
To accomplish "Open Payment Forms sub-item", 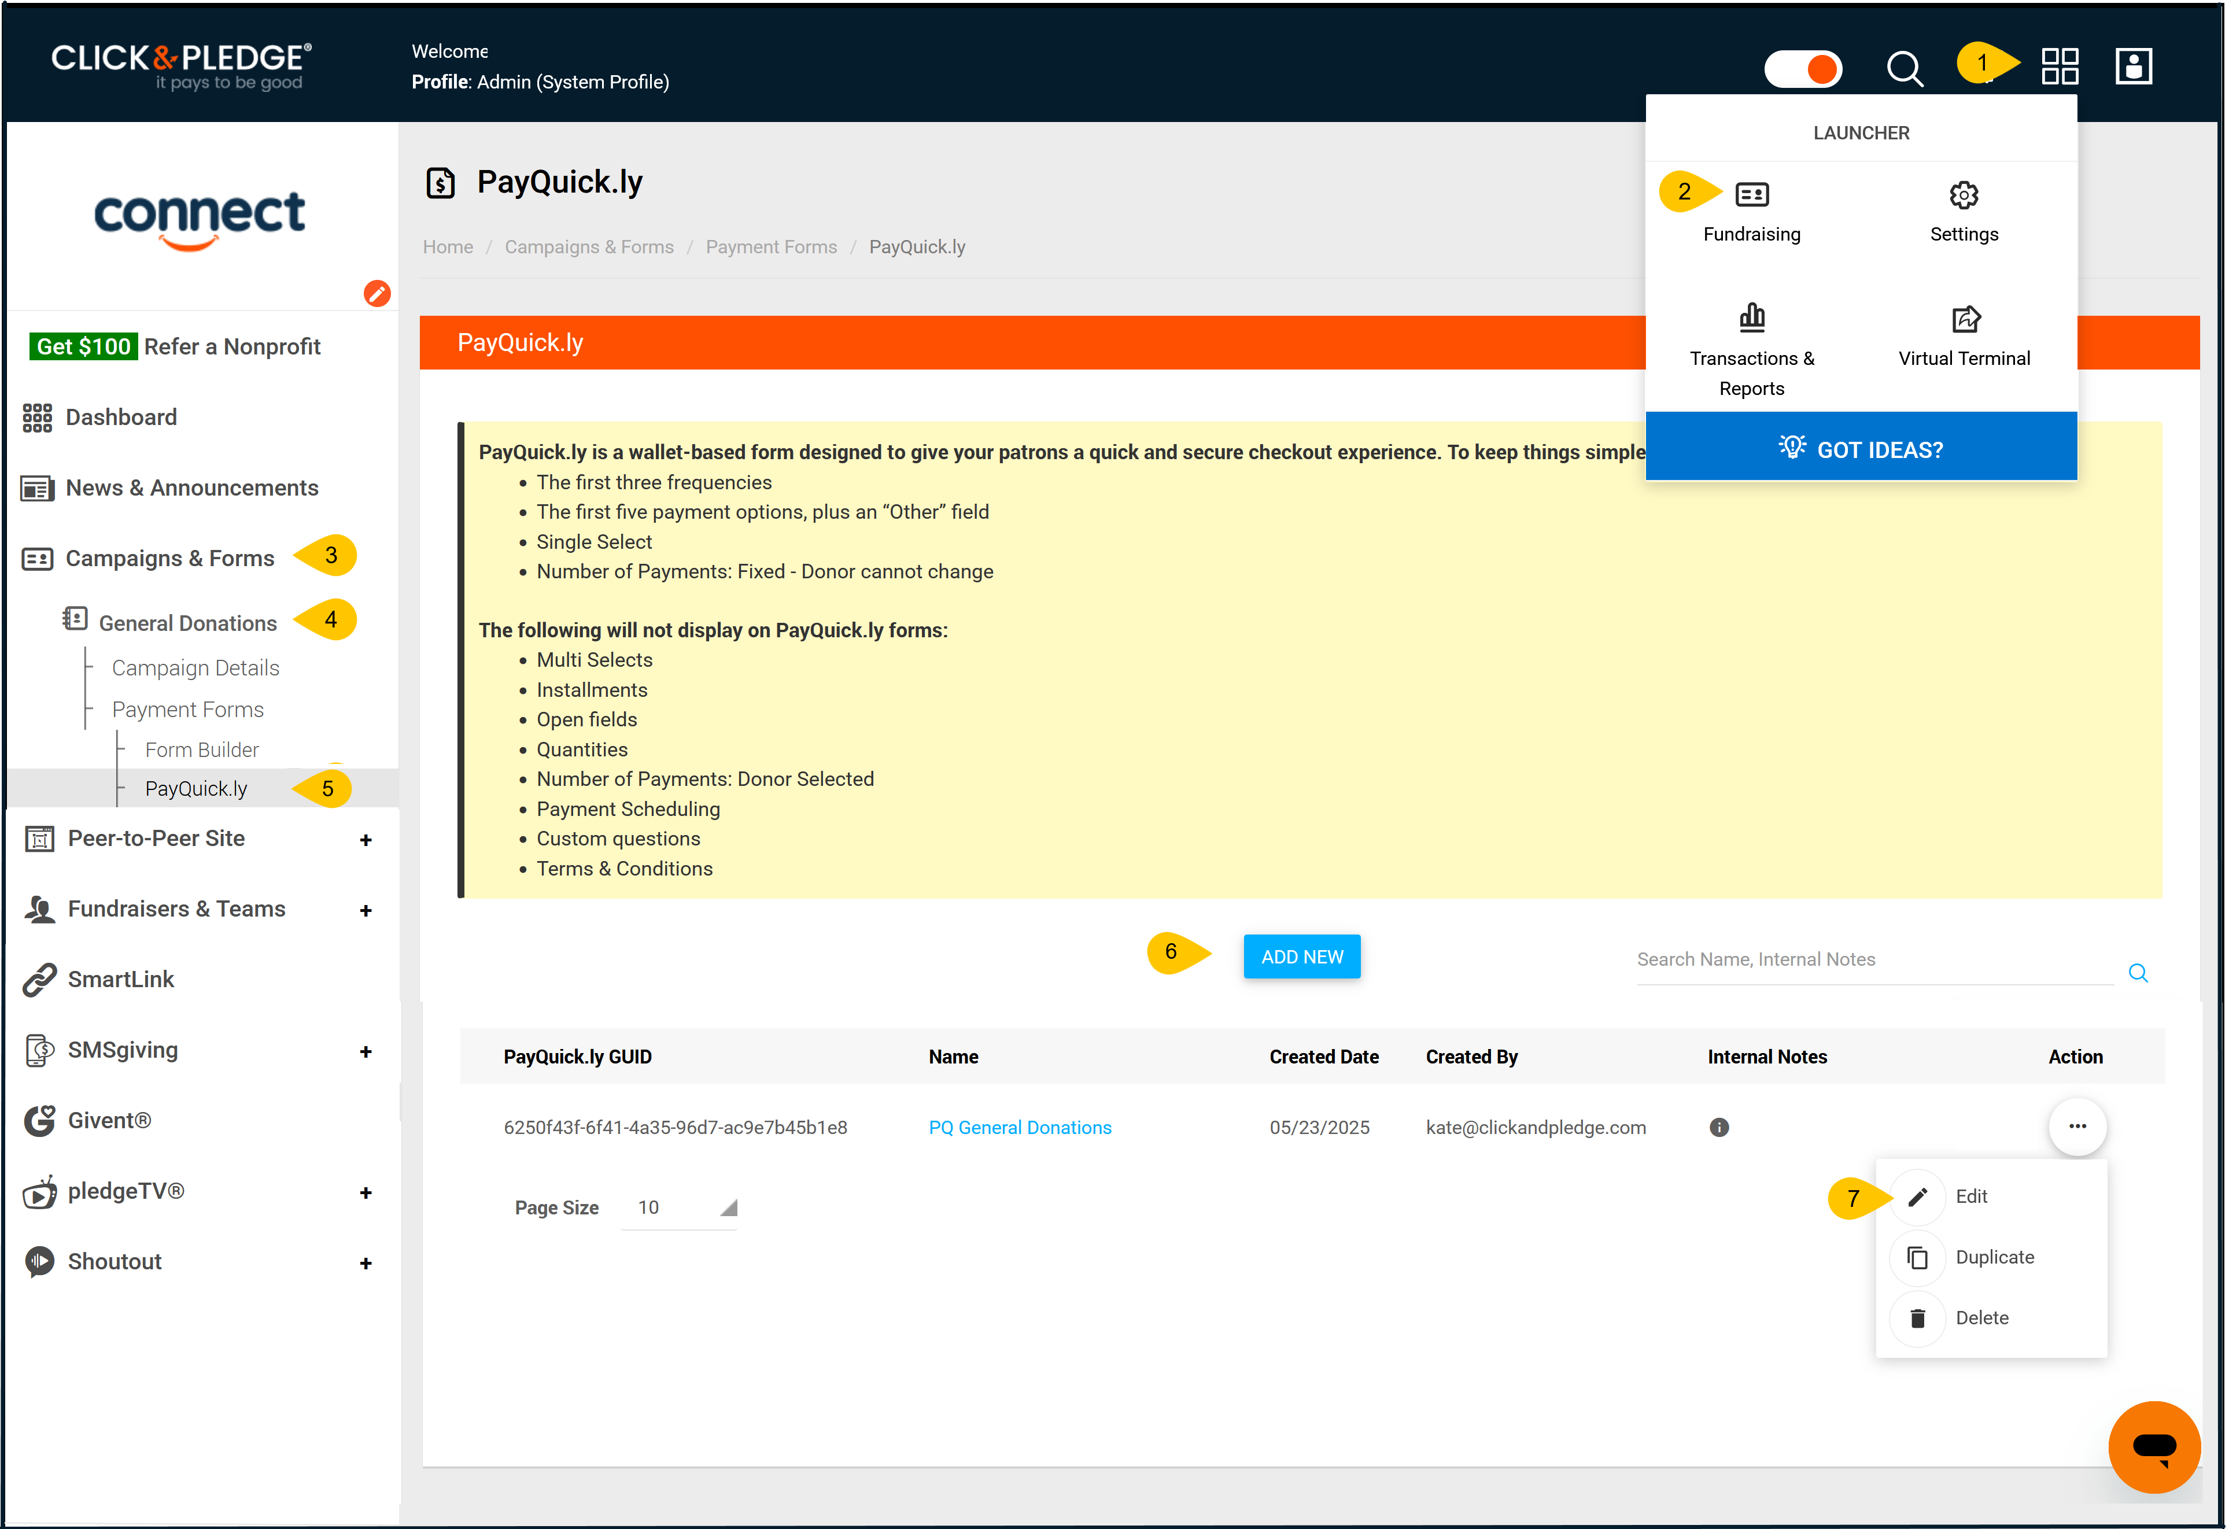I will point(188,710).
